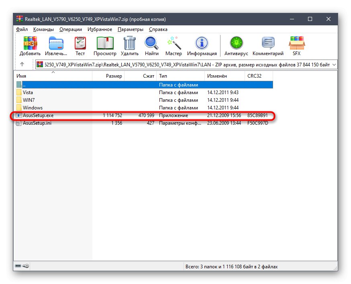Minimize the WinRAR window
The image size is (351, 284).
pos(292,19)
